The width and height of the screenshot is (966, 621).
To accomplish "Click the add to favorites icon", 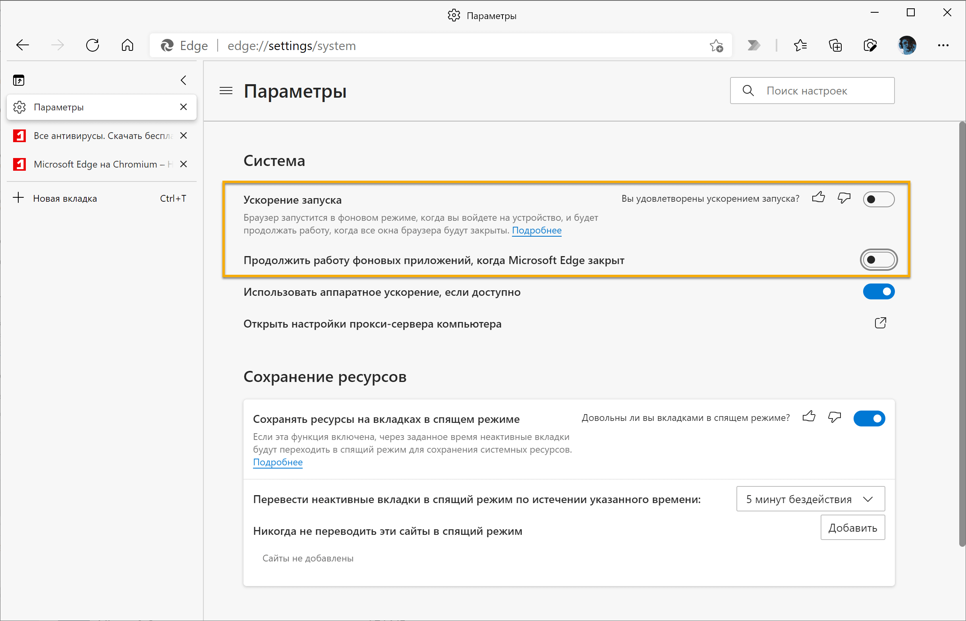I will point(717,46).
